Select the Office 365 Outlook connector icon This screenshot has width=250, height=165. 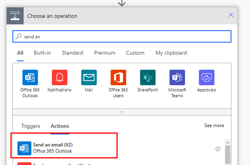click(x=30, y=77)
